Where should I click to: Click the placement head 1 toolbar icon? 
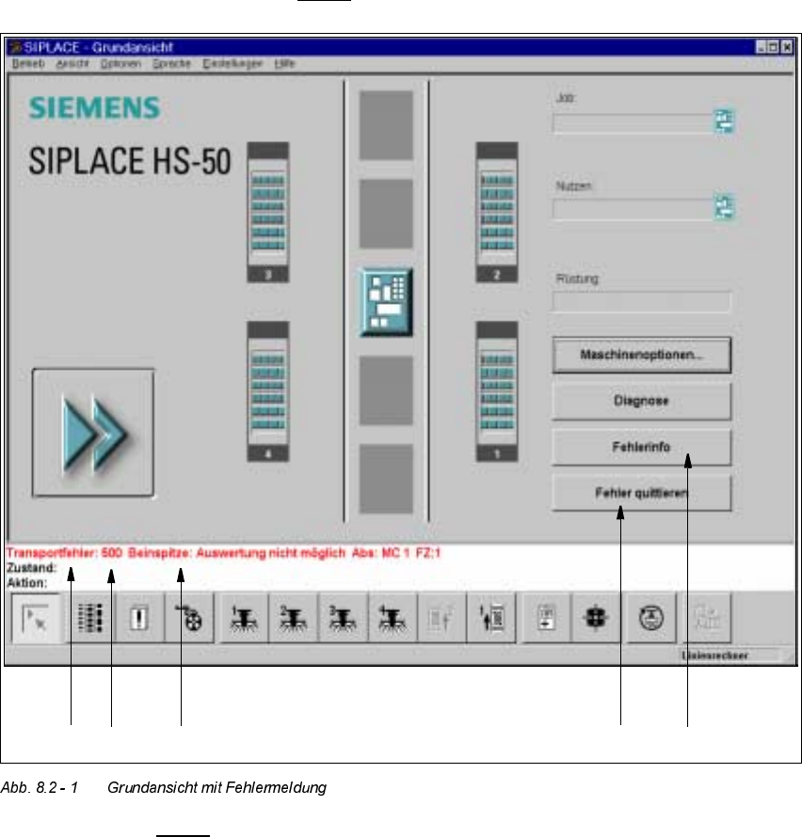click(244, 618)
